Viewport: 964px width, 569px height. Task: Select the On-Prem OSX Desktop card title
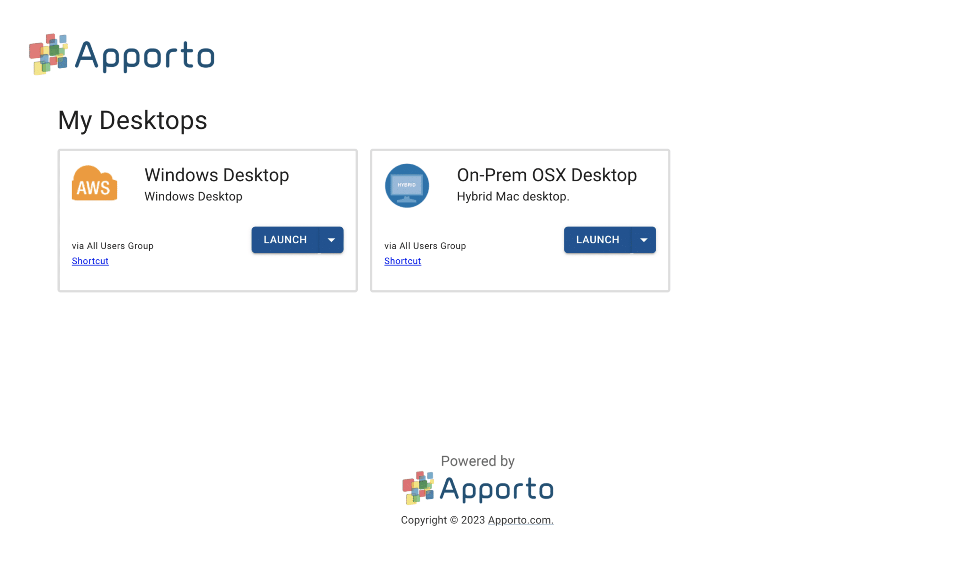(x=546, y=175)
